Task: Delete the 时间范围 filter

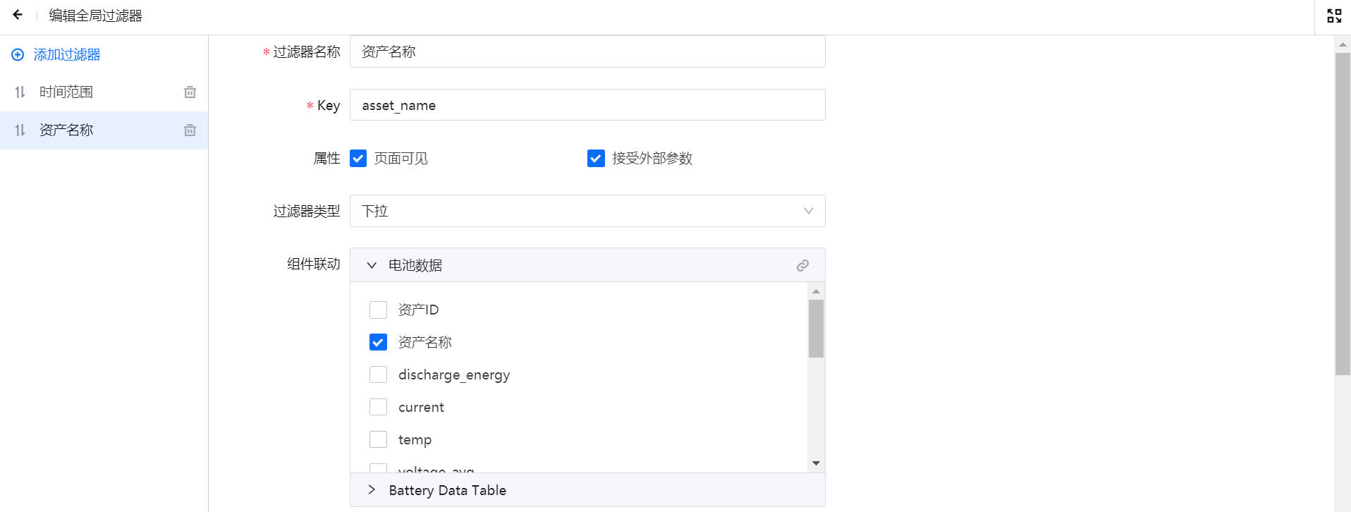Action: (190, 92)
